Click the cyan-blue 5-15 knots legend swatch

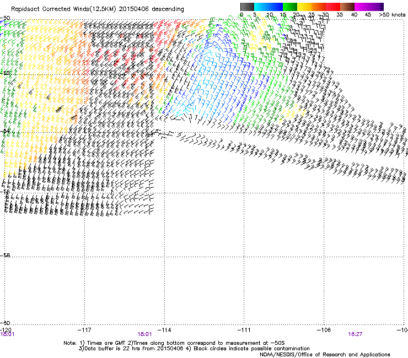pyautogui.click(x=269, y=7)
